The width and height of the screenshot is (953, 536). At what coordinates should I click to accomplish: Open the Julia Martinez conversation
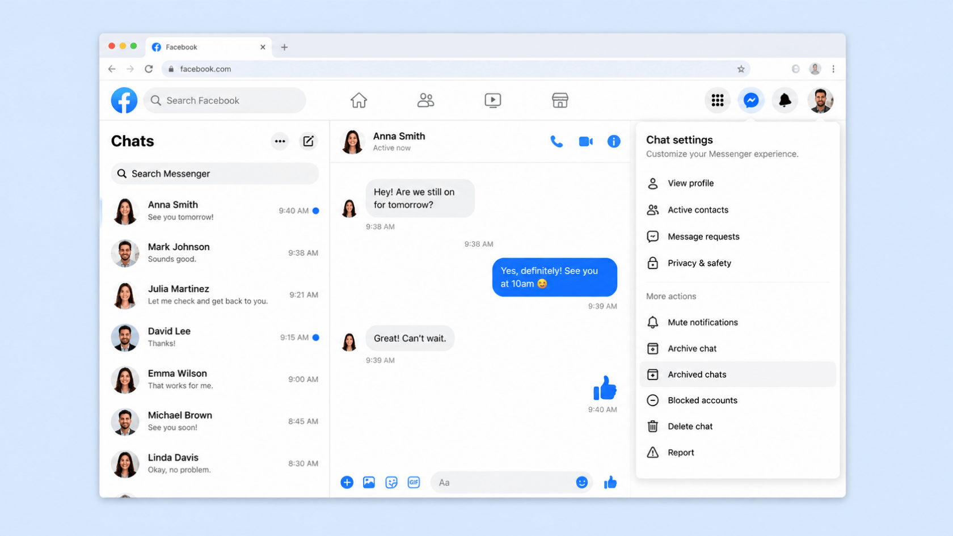click(x=214, y=295)
